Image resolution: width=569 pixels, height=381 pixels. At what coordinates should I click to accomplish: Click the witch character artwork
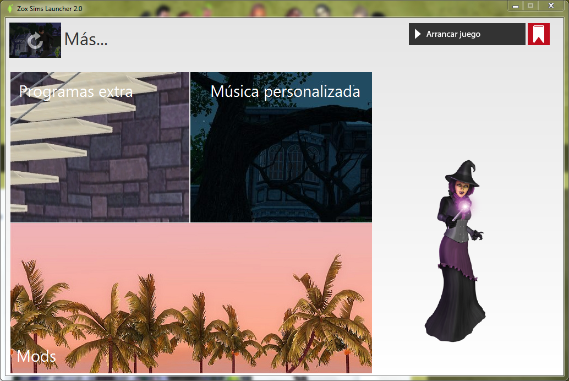pos(457,248)
